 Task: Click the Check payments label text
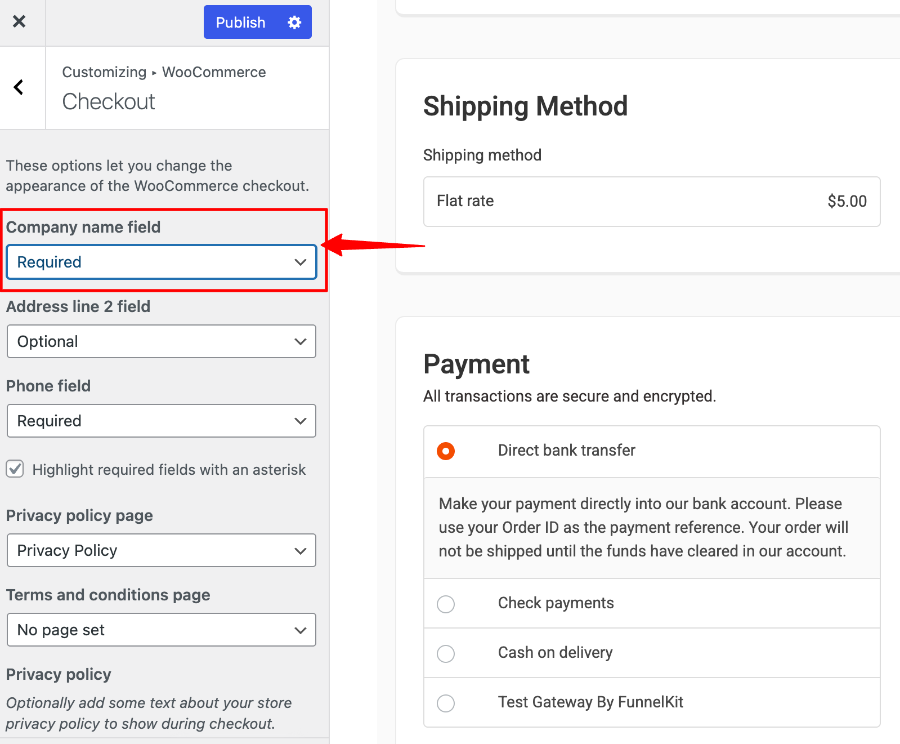(x=556, y=603)
